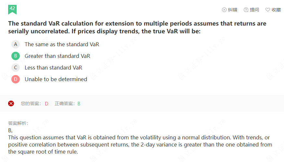Click the 收藏 favorite label
Viewport: 284px width, 162px height.
[x=276, y=10]
